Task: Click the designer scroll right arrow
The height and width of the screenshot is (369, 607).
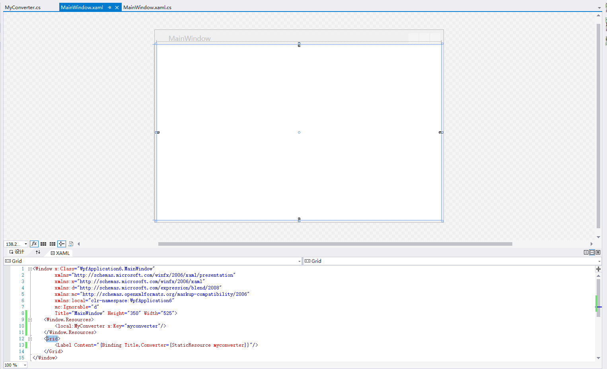Action: [x=591, y=244]
